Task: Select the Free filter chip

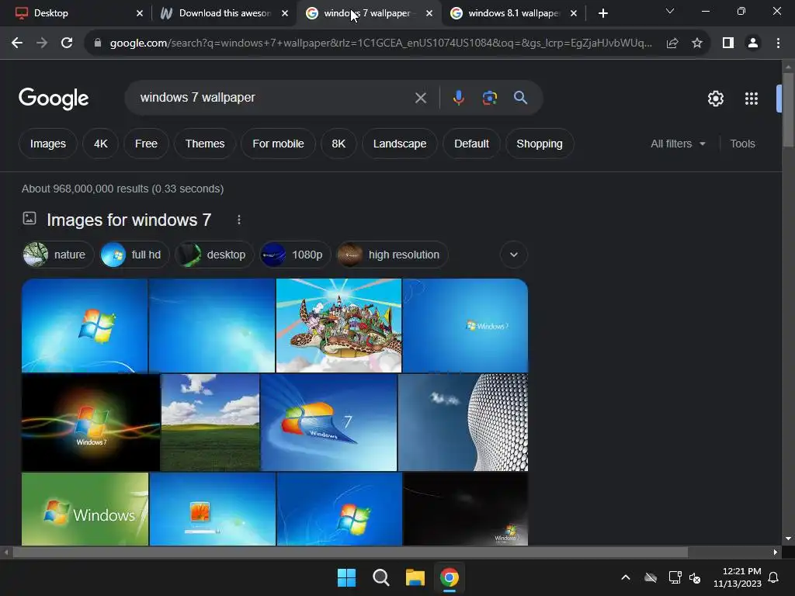Action: coord(146,144)
